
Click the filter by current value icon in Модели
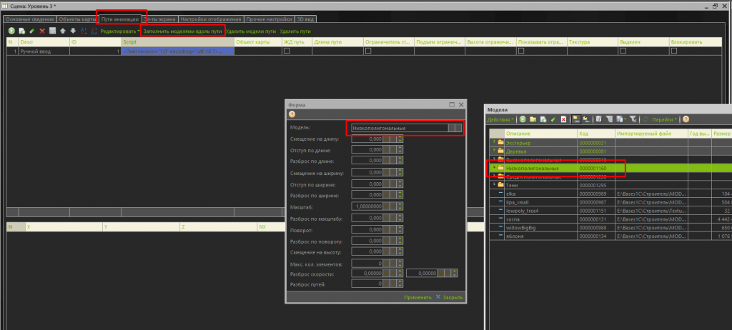point(609,119)
